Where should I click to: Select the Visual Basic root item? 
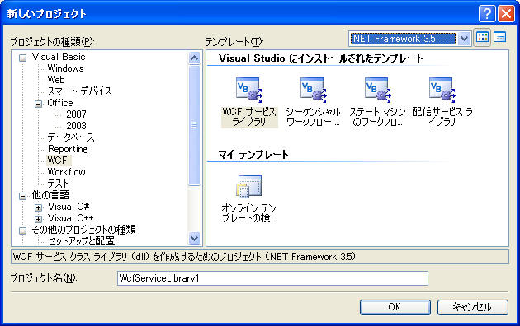coord(59,57)
